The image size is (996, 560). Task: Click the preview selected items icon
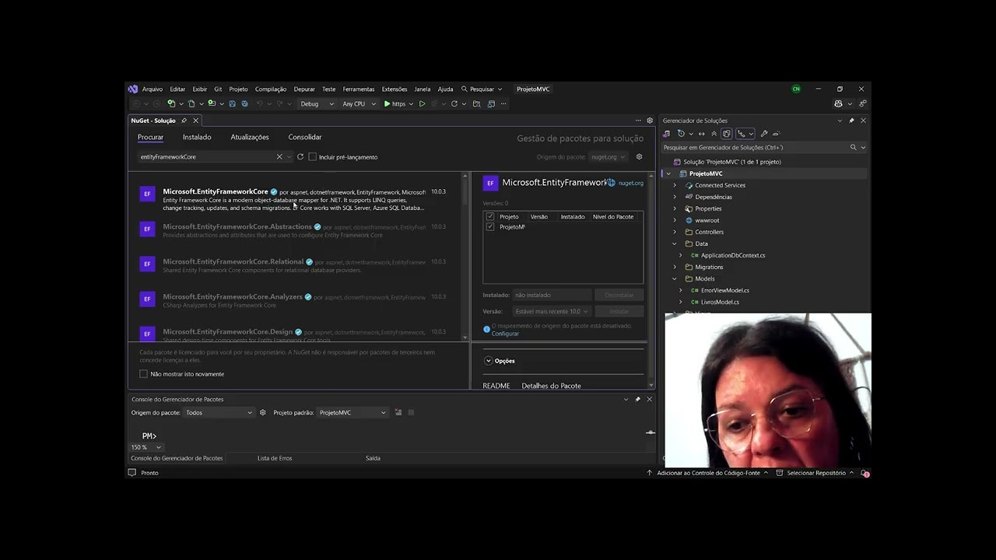pos(777,134)
